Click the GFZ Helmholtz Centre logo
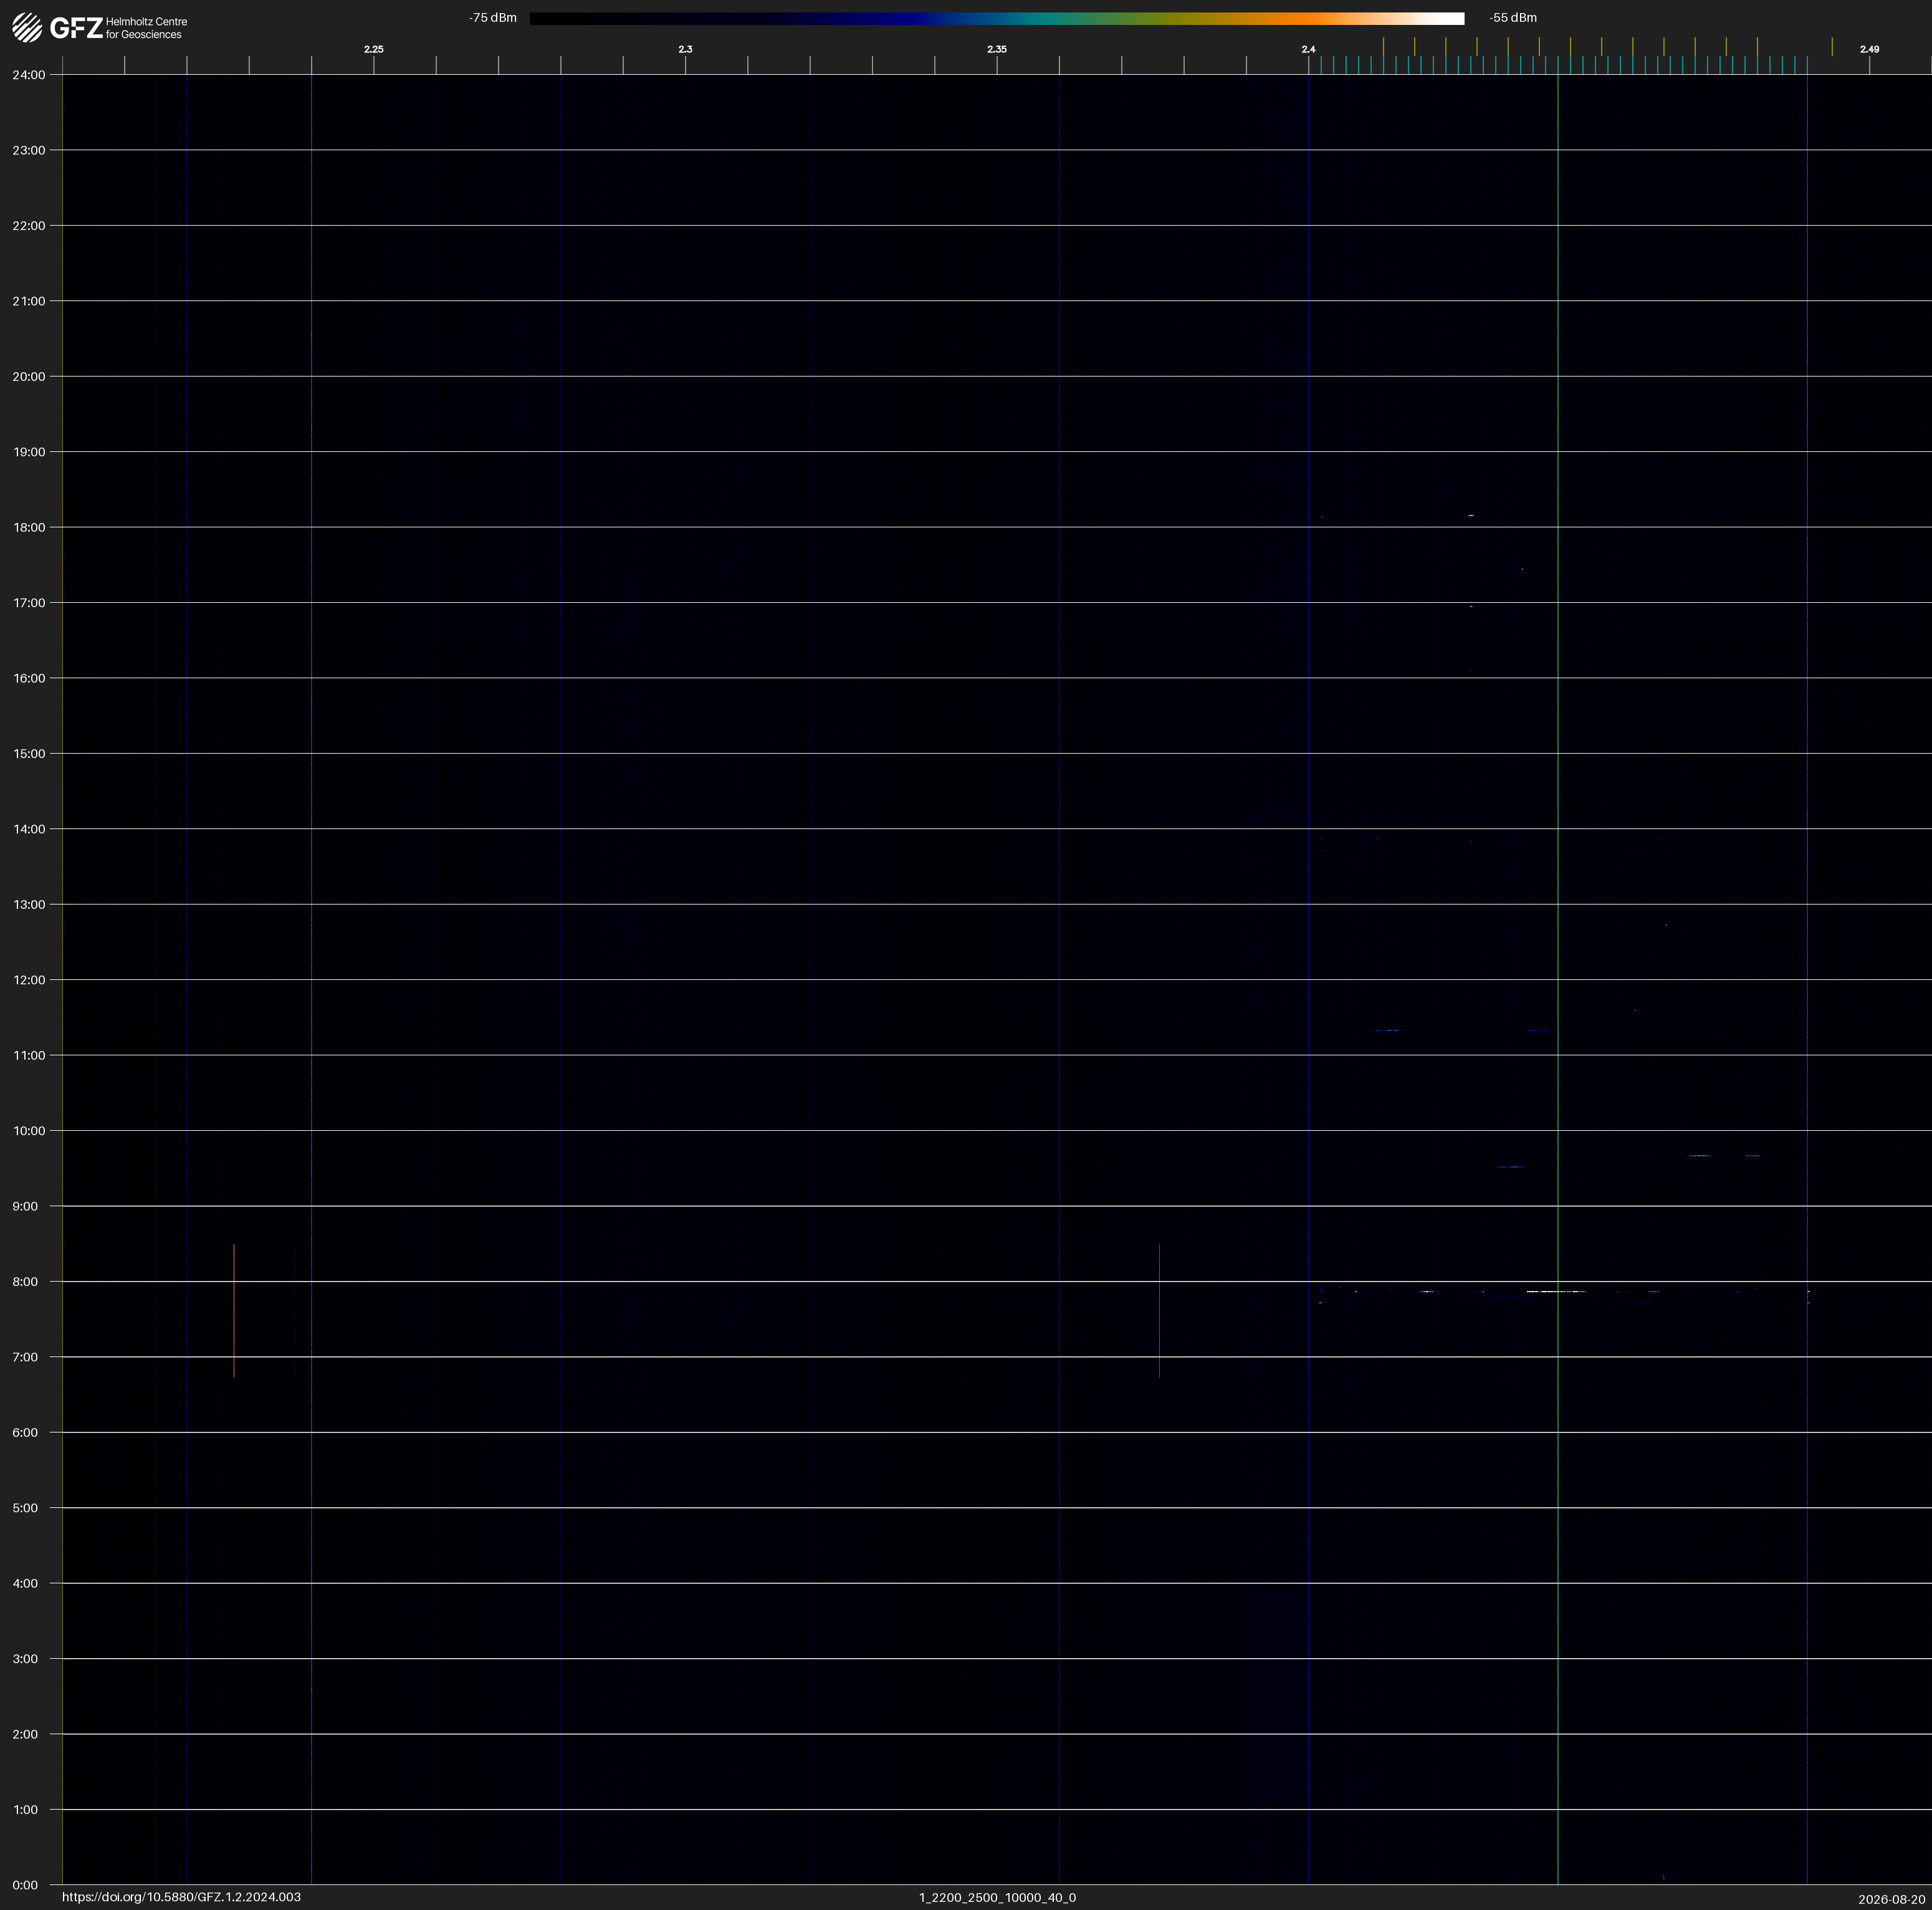 pyautogui.click(x=99, y=28)
